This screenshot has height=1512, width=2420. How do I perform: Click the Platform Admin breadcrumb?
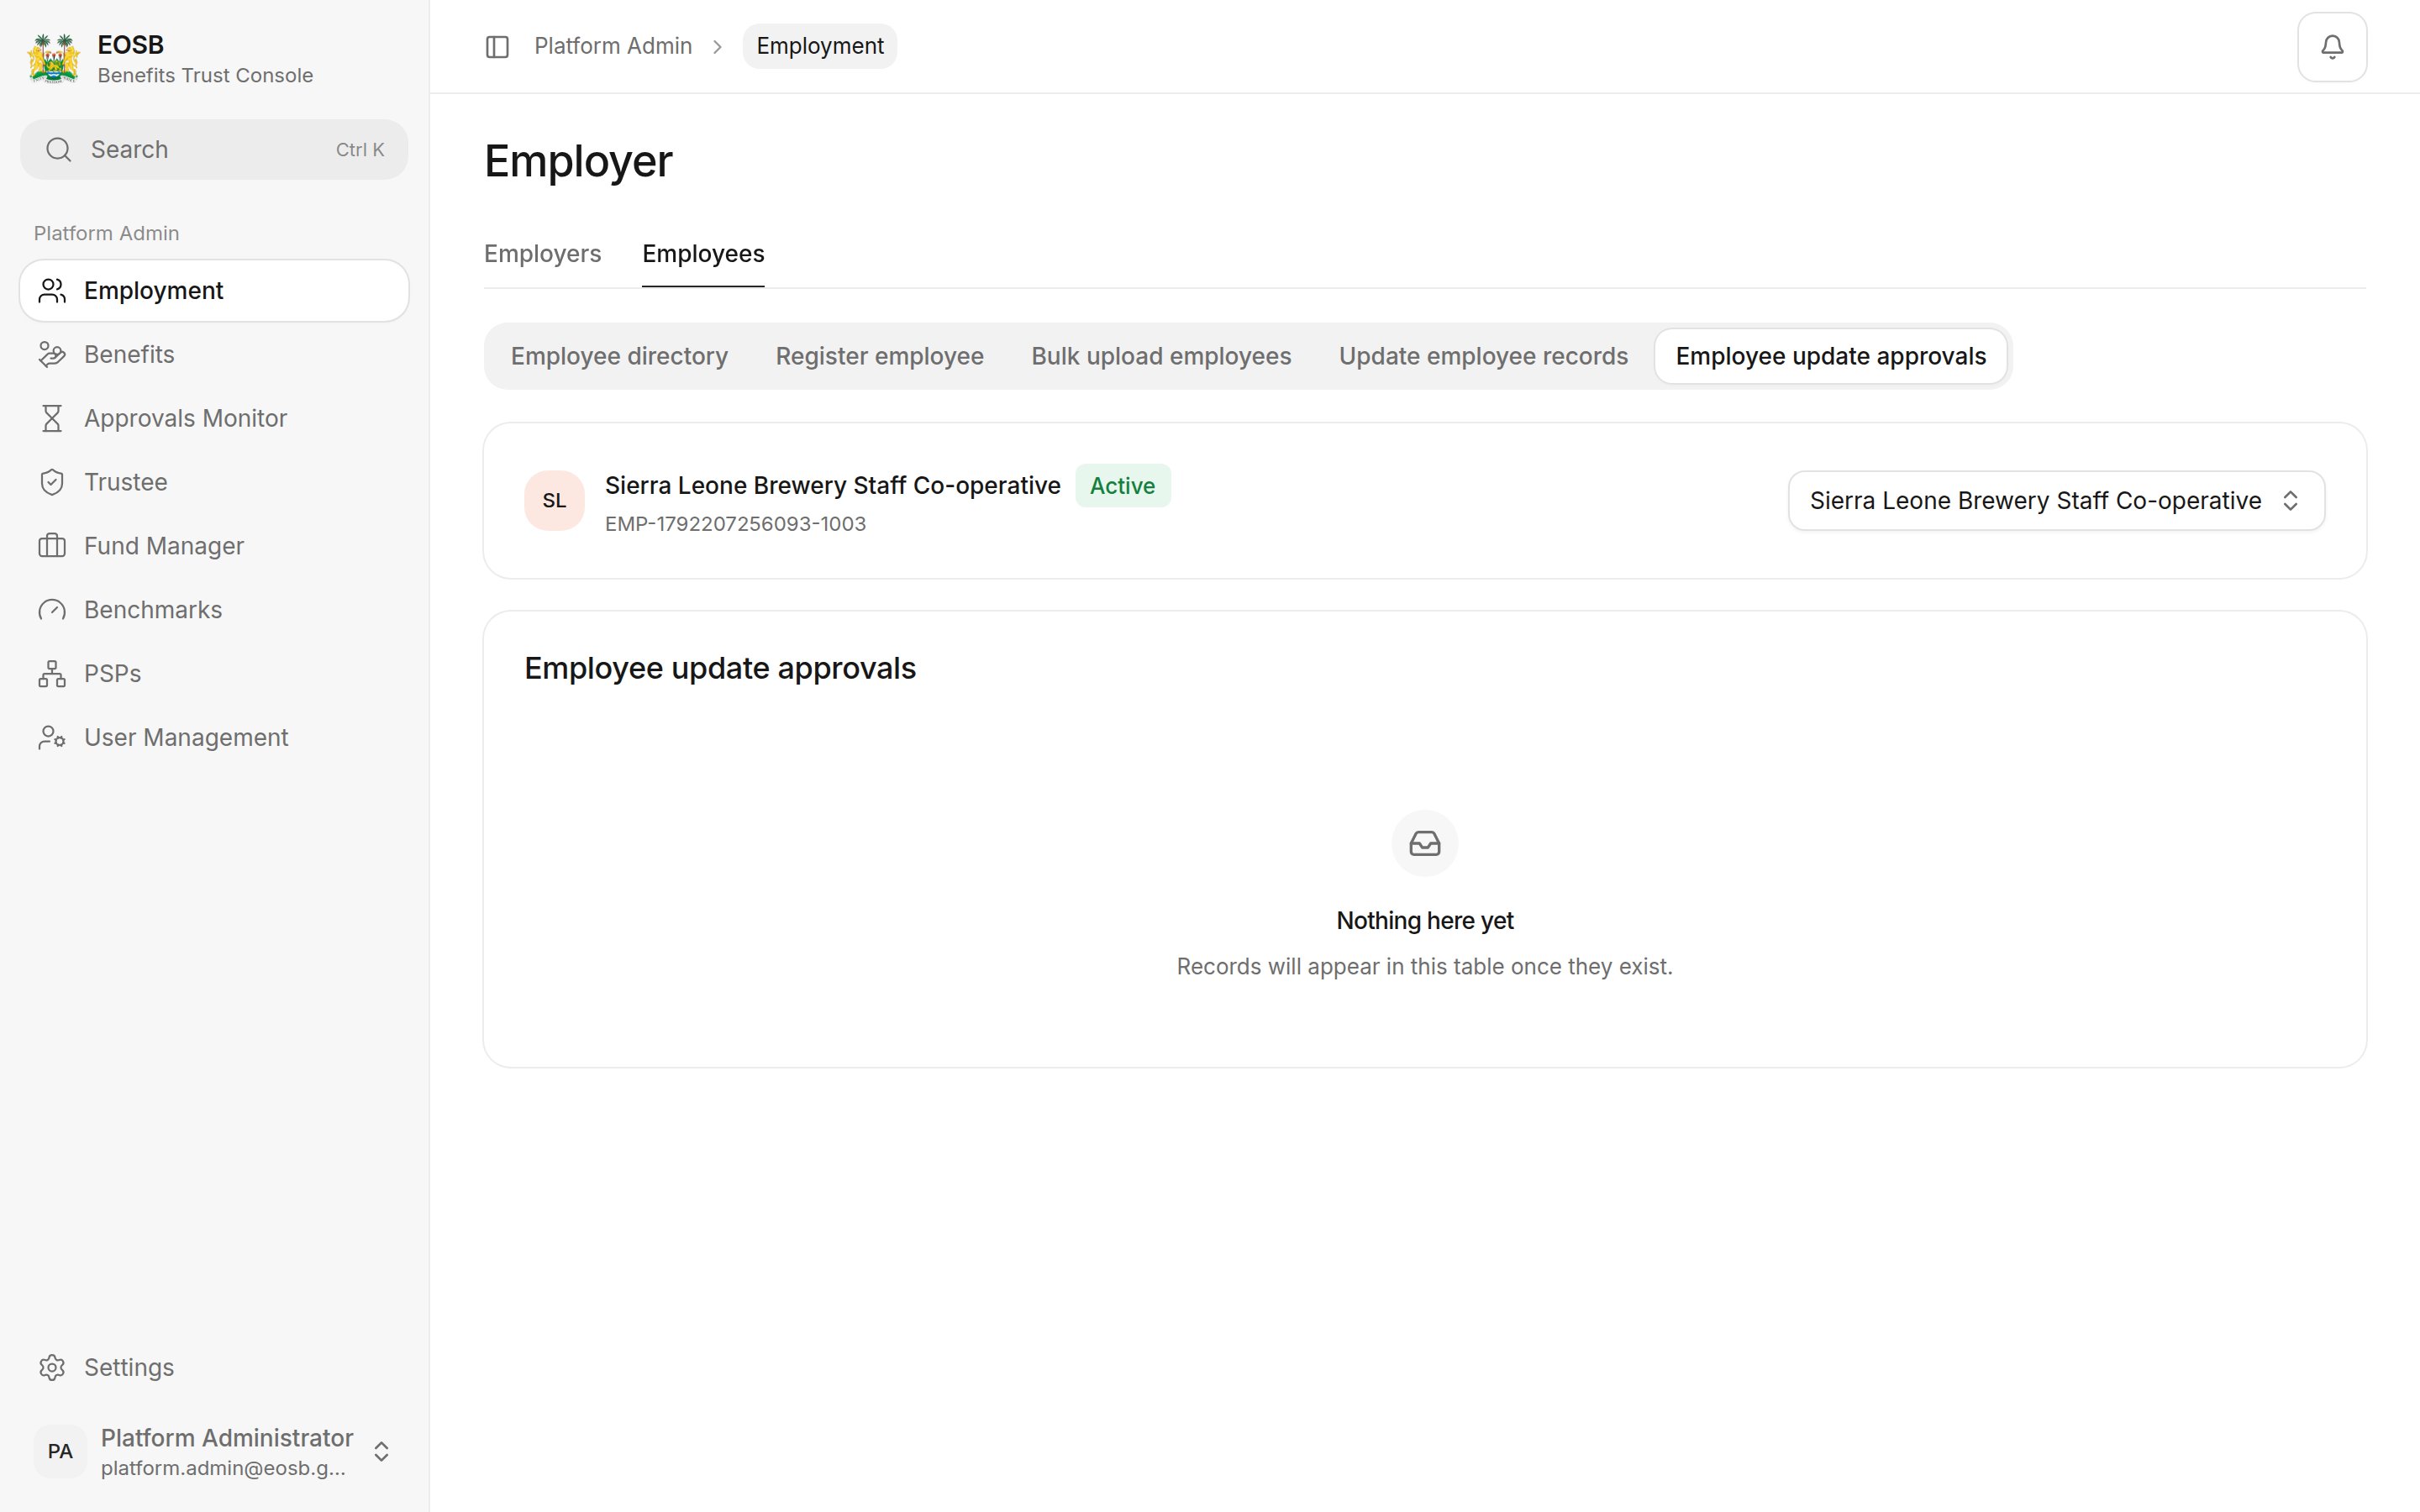click(613, 46)
